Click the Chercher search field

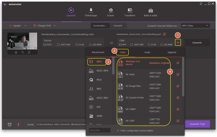coord(100,130)
